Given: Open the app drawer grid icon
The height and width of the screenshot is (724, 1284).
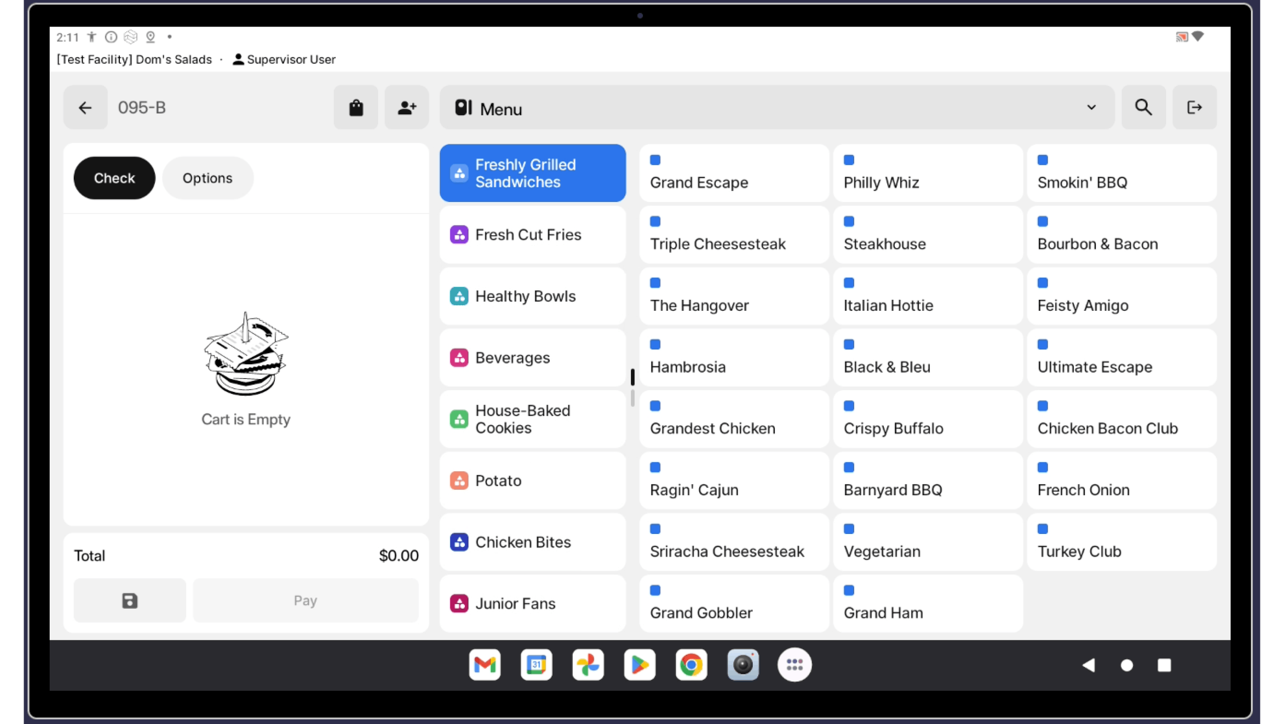Looking at the screenshot, I should click(794, 665).
